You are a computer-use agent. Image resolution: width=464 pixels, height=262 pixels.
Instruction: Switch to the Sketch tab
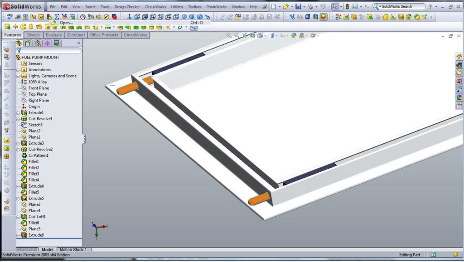click(34, 35)
